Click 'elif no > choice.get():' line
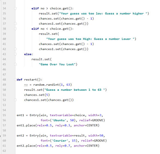Screen dimensions: 160x154 (x=53, y=9)
